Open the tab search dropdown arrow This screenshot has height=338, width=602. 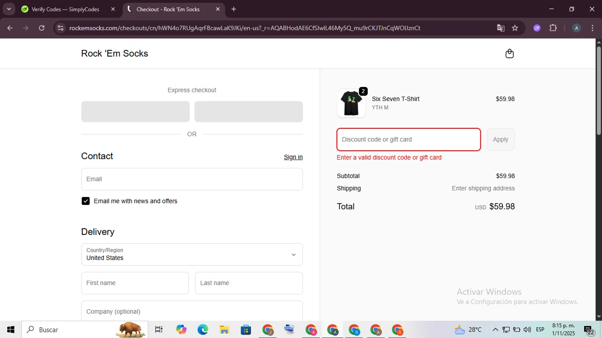point(9,9)
